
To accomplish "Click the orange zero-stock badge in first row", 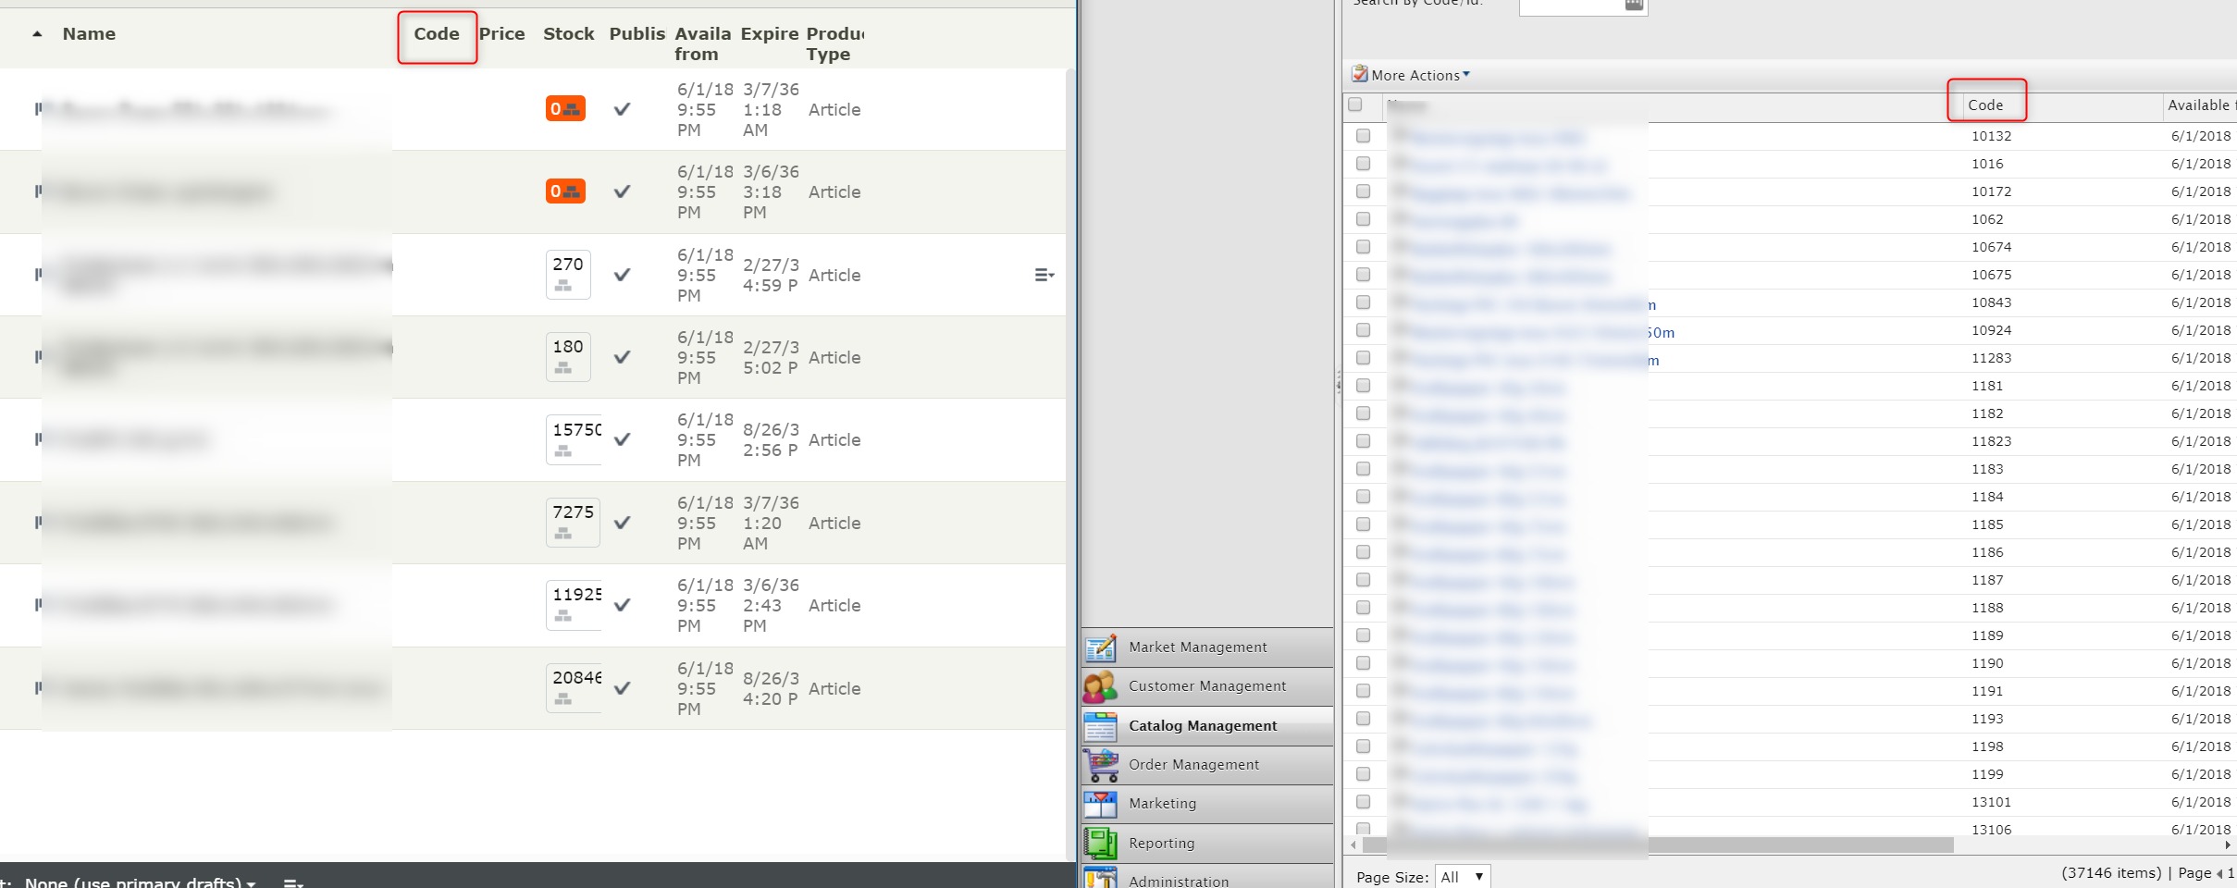I will pos(564,109).
